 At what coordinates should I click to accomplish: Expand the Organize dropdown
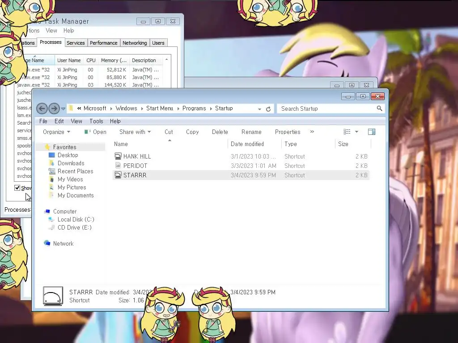click(56, 132)
